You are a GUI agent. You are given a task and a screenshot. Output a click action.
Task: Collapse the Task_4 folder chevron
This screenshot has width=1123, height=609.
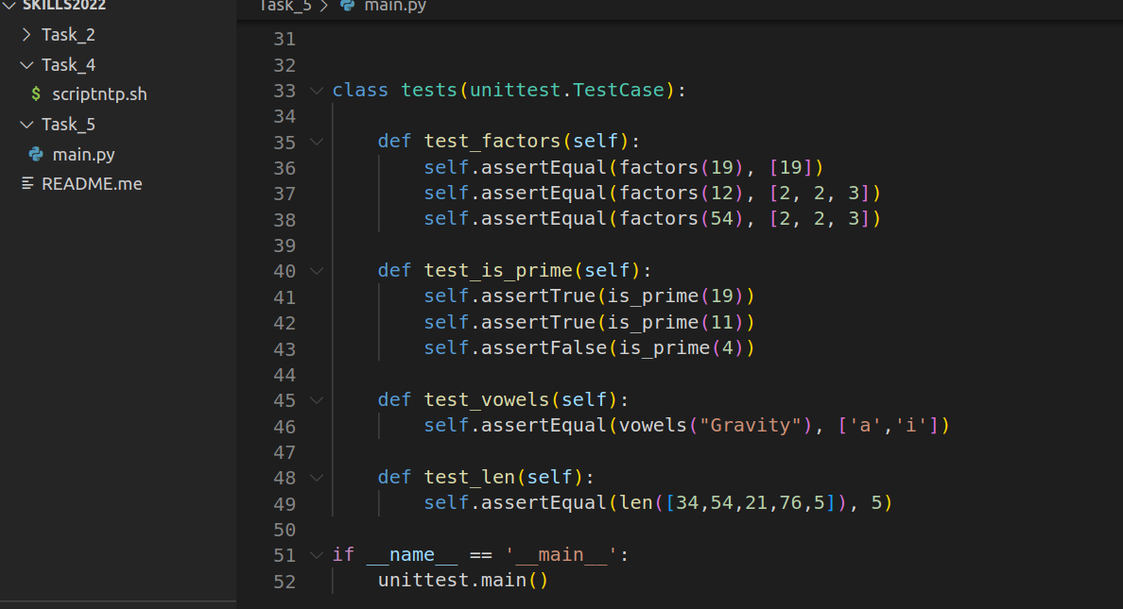26,65
